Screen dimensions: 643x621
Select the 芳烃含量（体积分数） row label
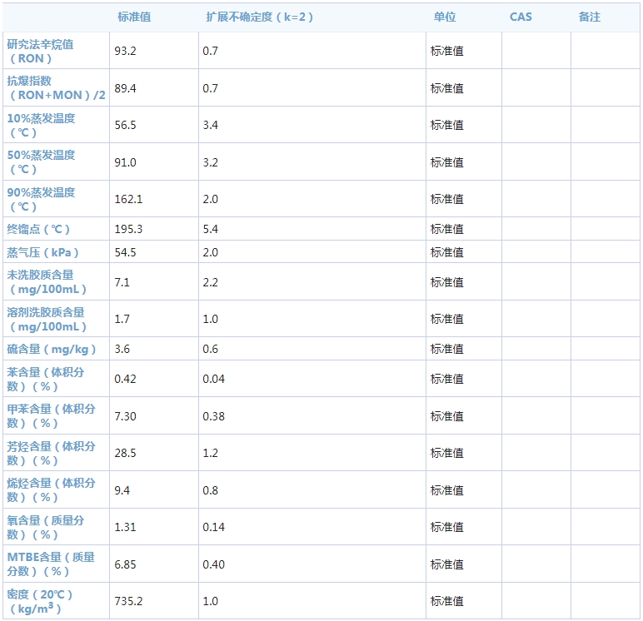[x=52, y=453]
